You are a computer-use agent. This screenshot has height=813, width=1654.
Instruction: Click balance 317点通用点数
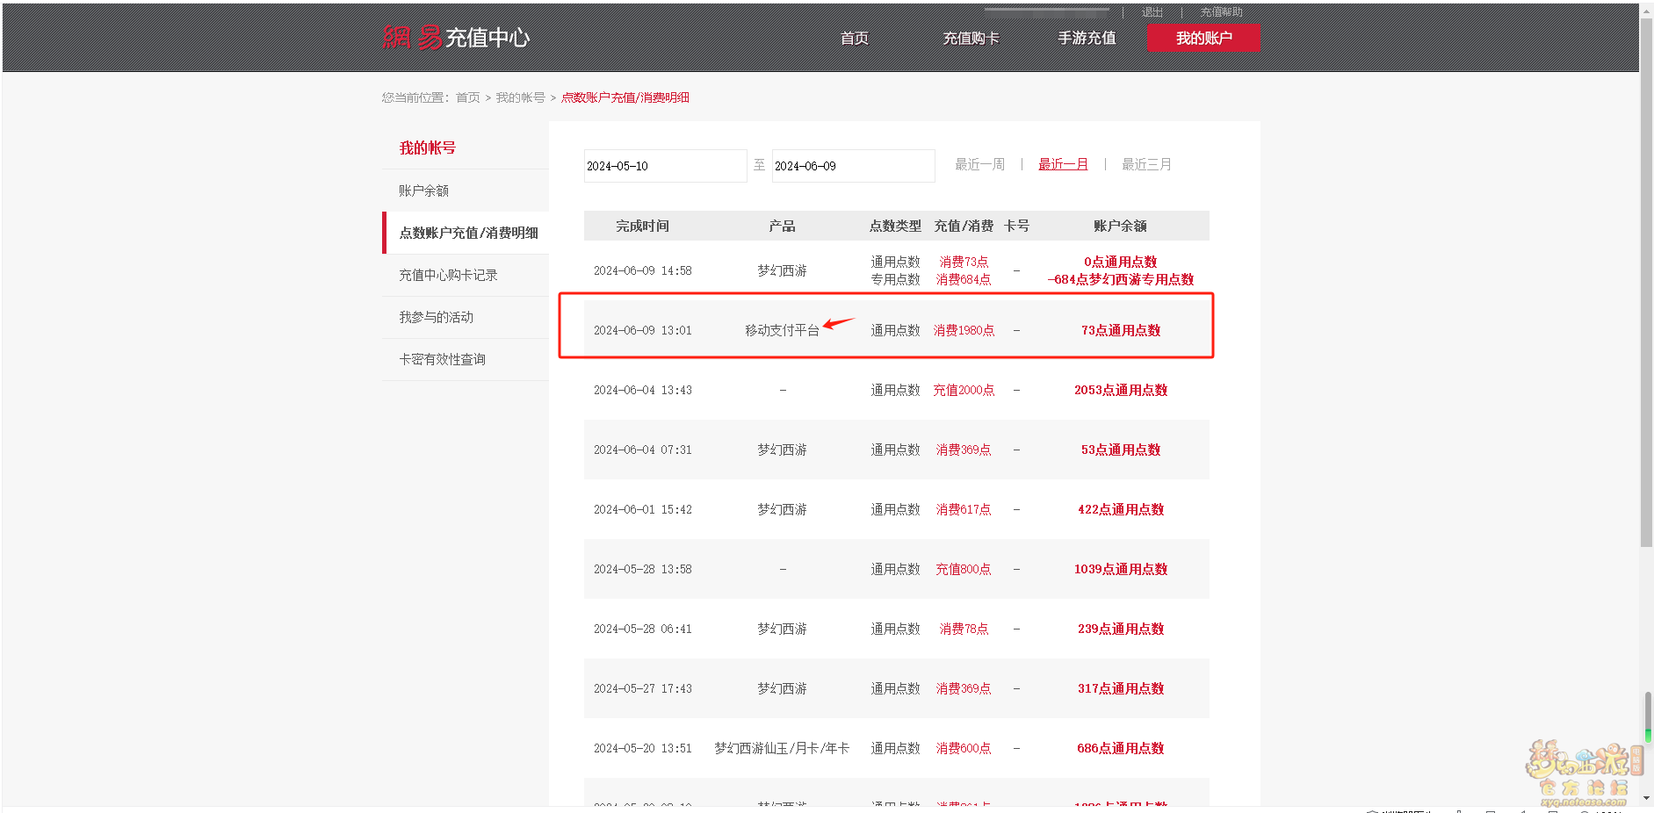1120,688
